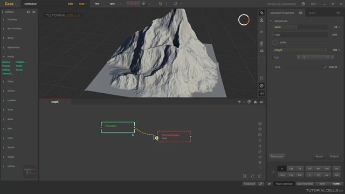Select the Untitled.tor file tab
The height and width of the screenshot is (194, 345).
tap(31, 4)
